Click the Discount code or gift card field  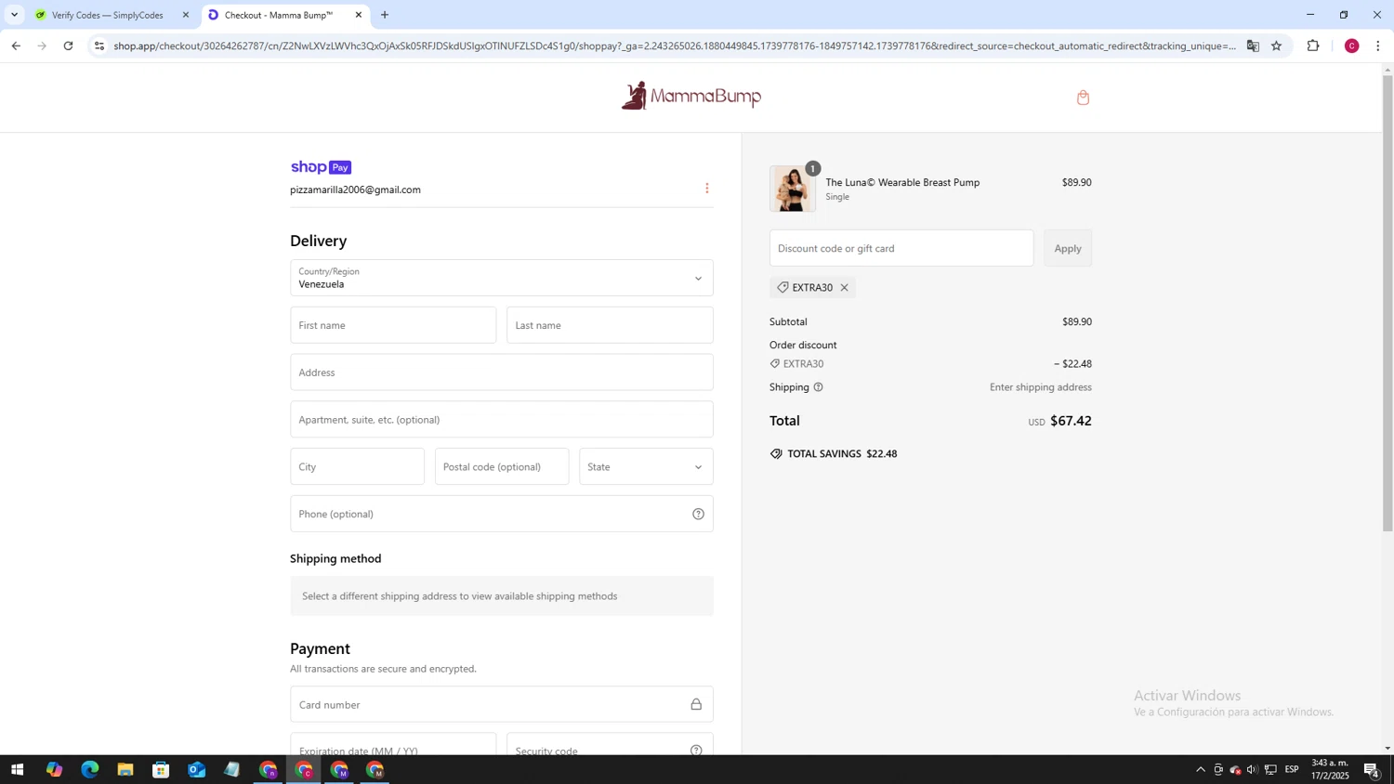point(901,248)
